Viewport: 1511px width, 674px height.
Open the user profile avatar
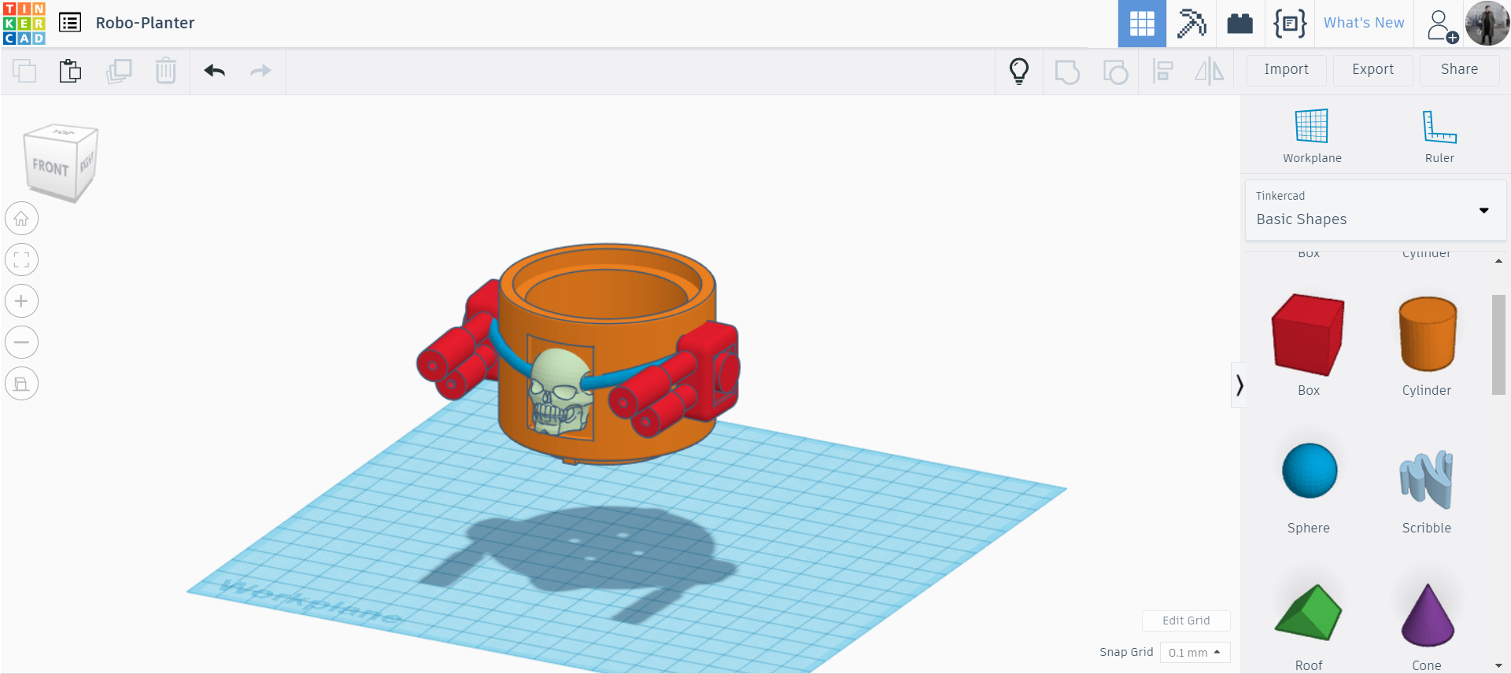[1487, 24]
